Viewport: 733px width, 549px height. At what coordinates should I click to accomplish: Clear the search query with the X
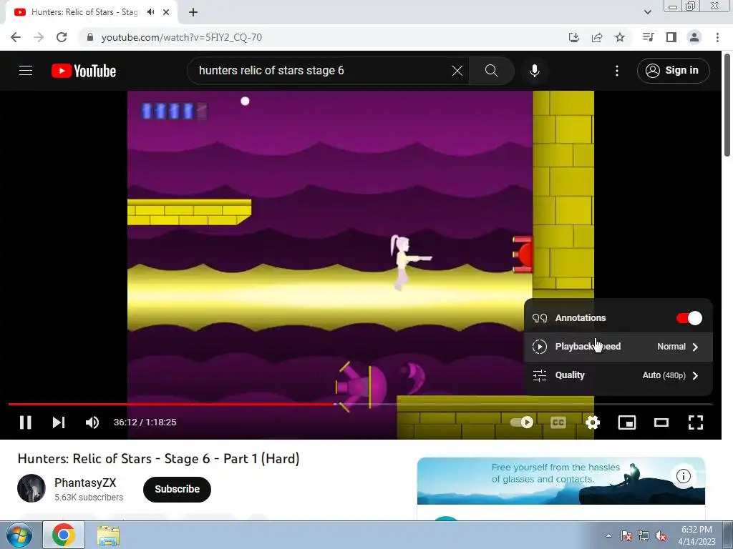[x=457, y=71]
